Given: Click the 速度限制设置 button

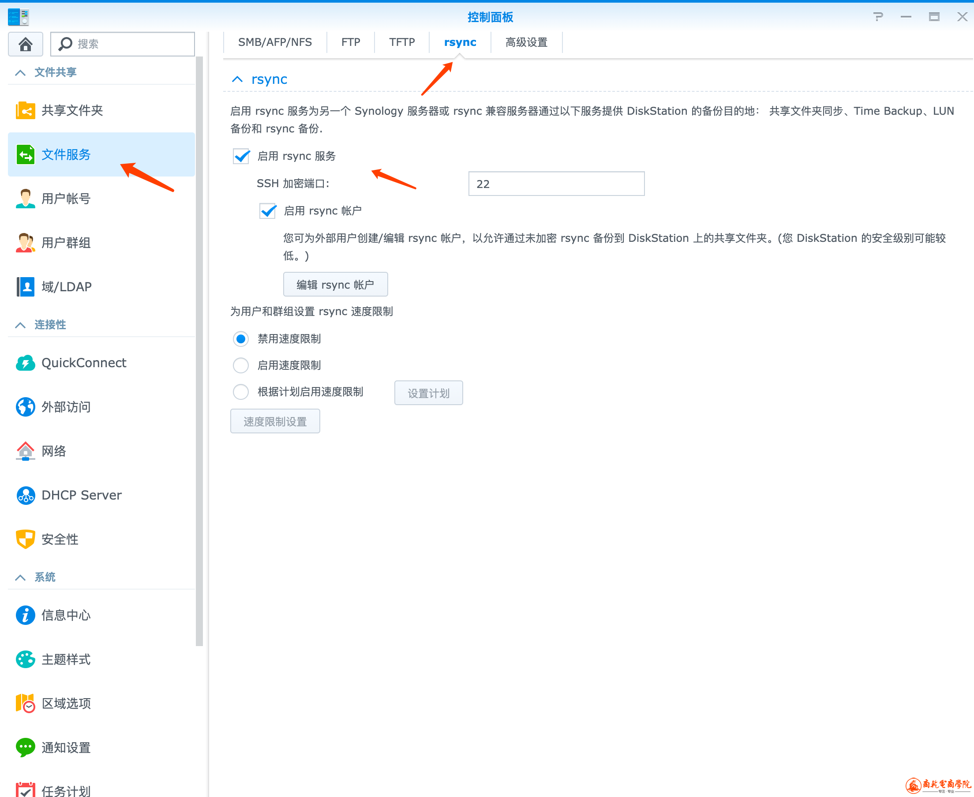Looking at the screenshot, I should click(x=275, y=421).
